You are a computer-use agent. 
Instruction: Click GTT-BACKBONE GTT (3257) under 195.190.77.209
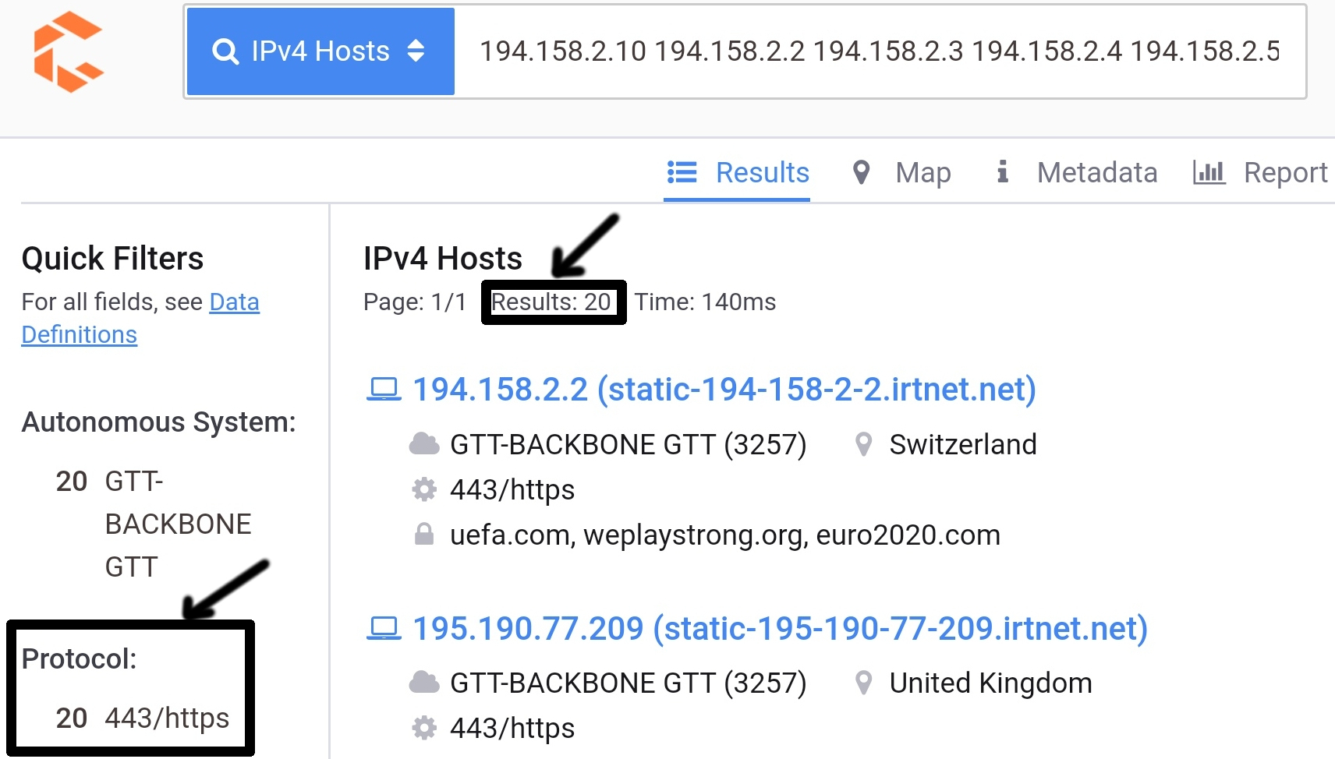coord(629,683)
